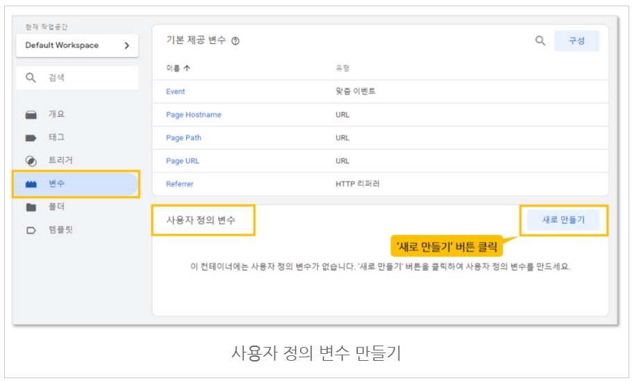
Task: Open the 트리거 menu item
Action: pos(60,160)
